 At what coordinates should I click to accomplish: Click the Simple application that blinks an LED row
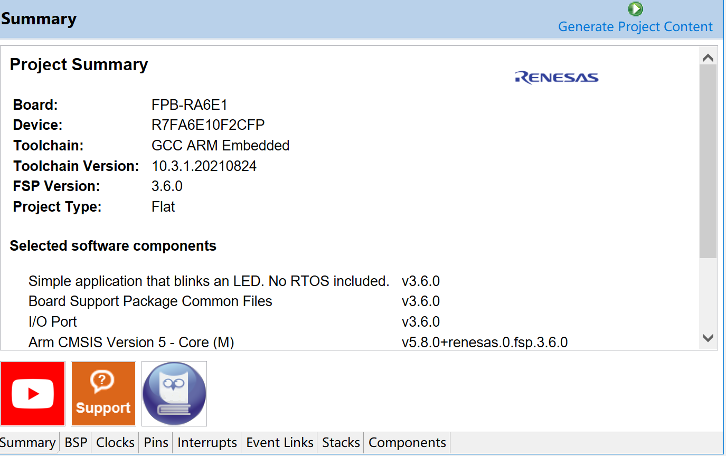pos(234,281)
